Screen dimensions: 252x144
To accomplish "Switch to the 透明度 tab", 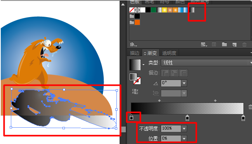I will [x=169, y=53].
